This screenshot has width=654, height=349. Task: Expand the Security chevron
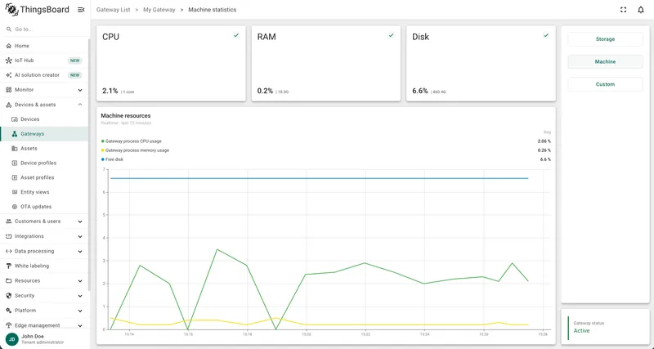(80, 296)
